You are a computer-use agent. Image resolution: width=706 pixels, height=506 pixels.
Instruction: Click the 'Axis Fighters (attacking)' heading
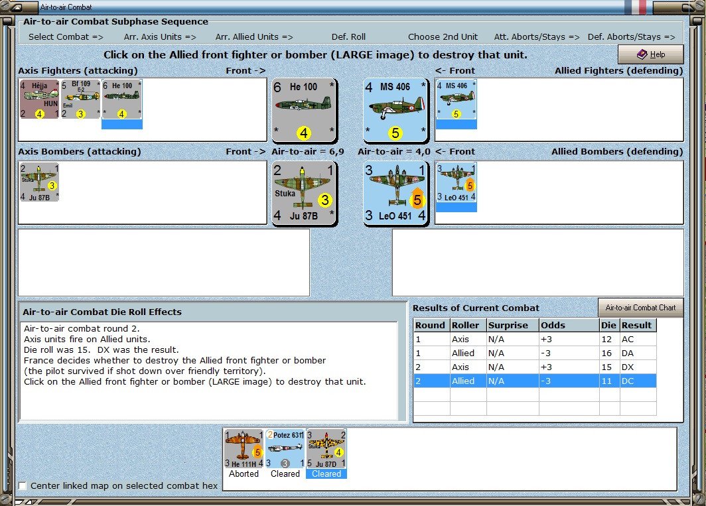coord(78,71)
